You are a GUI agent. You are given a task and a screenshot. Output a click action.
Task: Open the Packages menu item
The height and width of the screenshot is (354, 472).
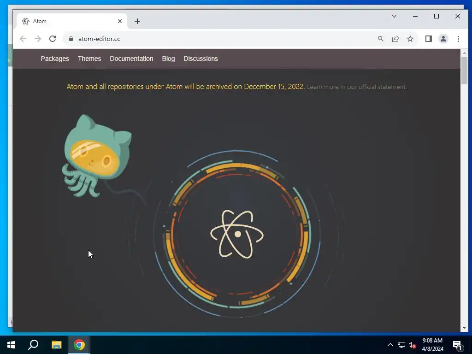point(55,59)
